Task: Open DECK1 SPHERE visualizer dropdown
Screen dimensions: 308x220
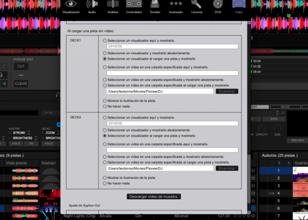Action: 172,47
